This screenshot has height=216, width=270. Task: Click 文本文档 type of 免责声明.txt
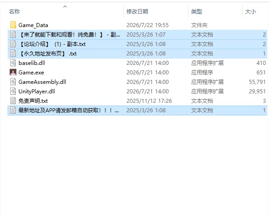(202, 101)
